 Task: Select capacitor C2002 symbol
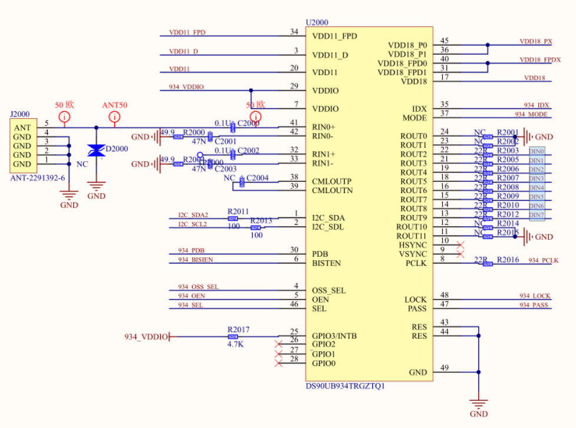coord(233,155)
